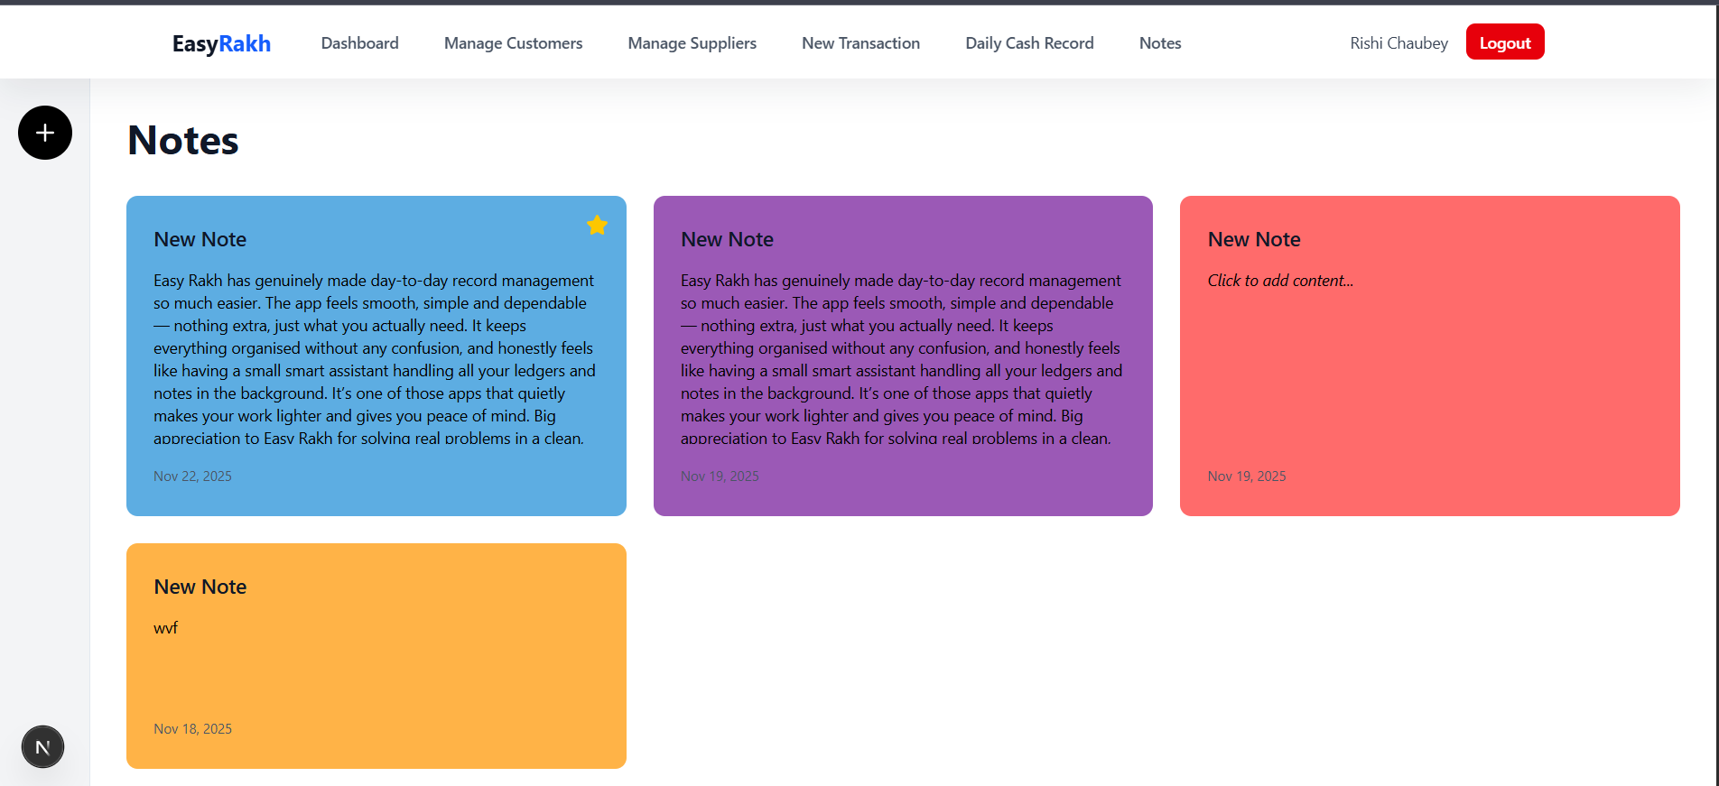Toggle the yellow star on the blue note
This screenshot has height=786, width=1719.
pos(597,225)
